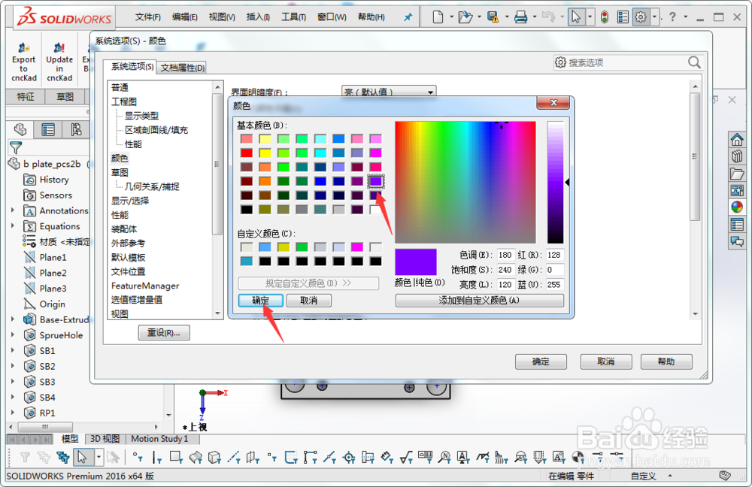Click the Select All Filters icon in the filter toolbar

(x=63, y=457)
